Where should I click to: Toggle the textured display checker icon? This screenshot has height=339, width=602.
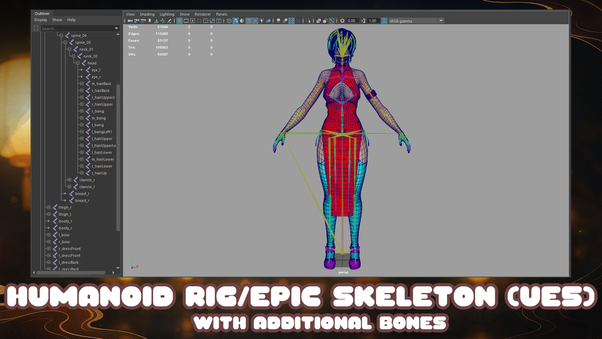[x=255, y=21]
